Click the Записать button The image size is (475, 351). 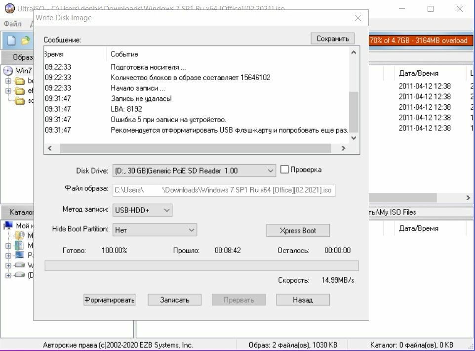point(174,300)
